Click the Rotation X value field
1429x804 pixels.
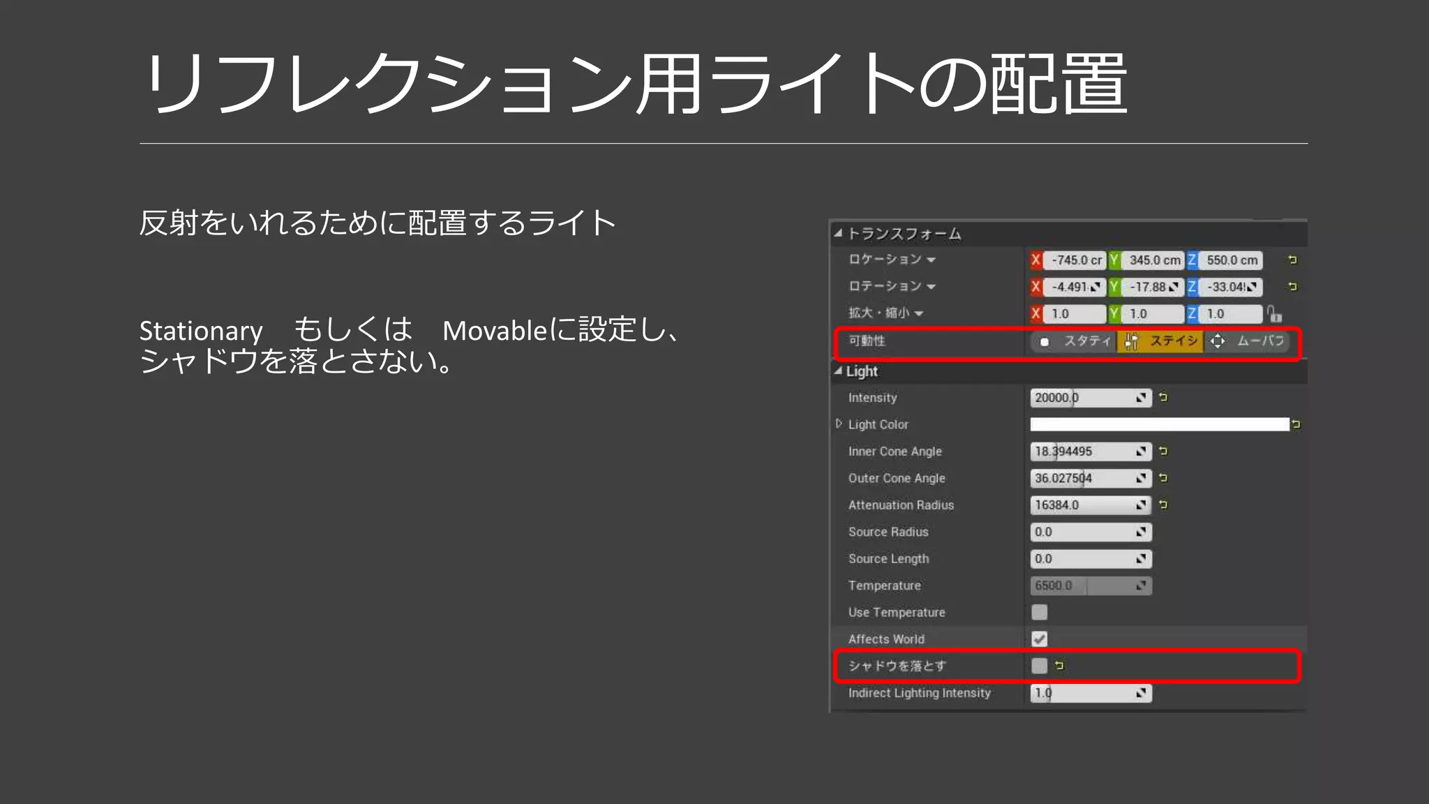tap(1075, 287)
